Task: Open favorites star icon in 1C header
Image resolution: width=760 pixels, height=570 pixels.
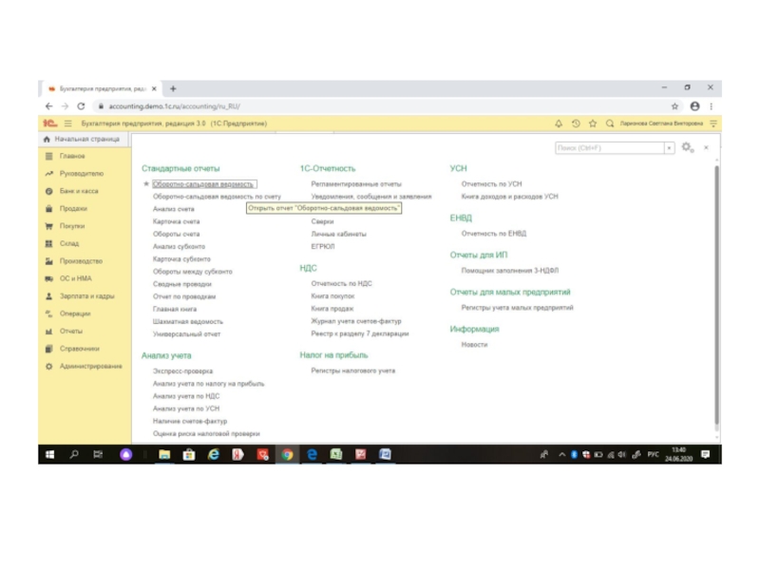Action: (593, 123)
